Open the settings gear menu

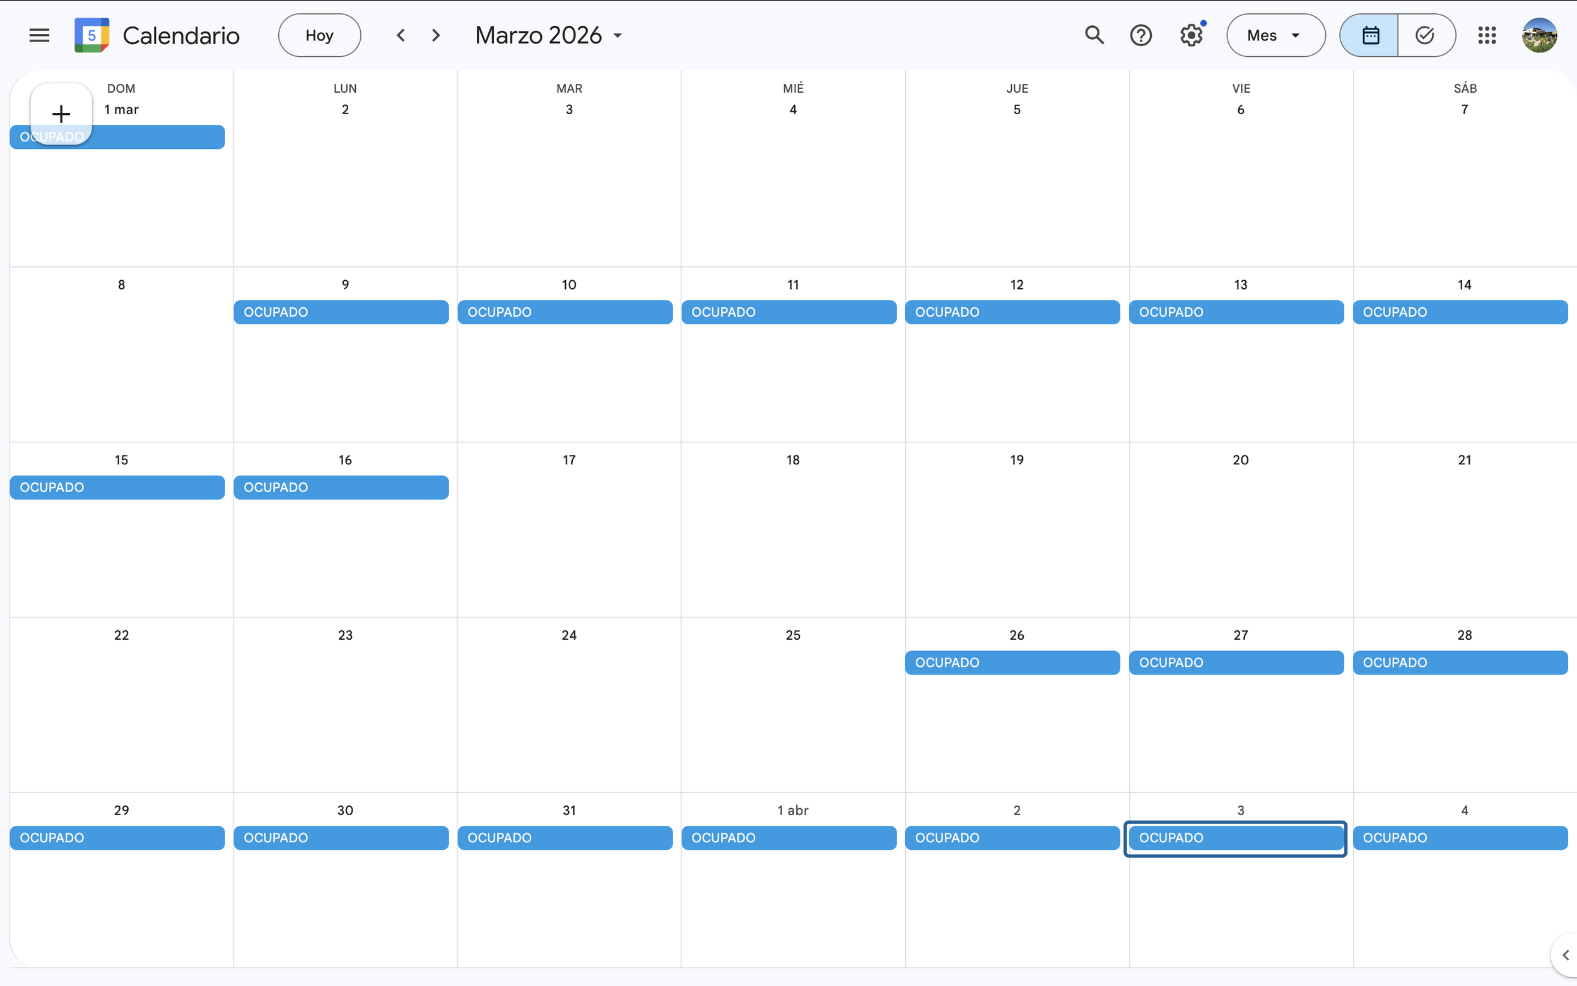(x=1190, y=35)
